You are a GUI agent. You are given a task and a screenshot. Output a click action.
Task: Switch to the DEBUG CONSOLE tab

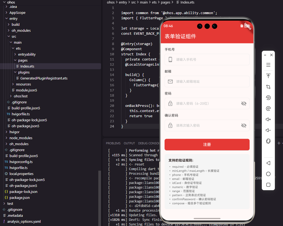click(149, 143)
